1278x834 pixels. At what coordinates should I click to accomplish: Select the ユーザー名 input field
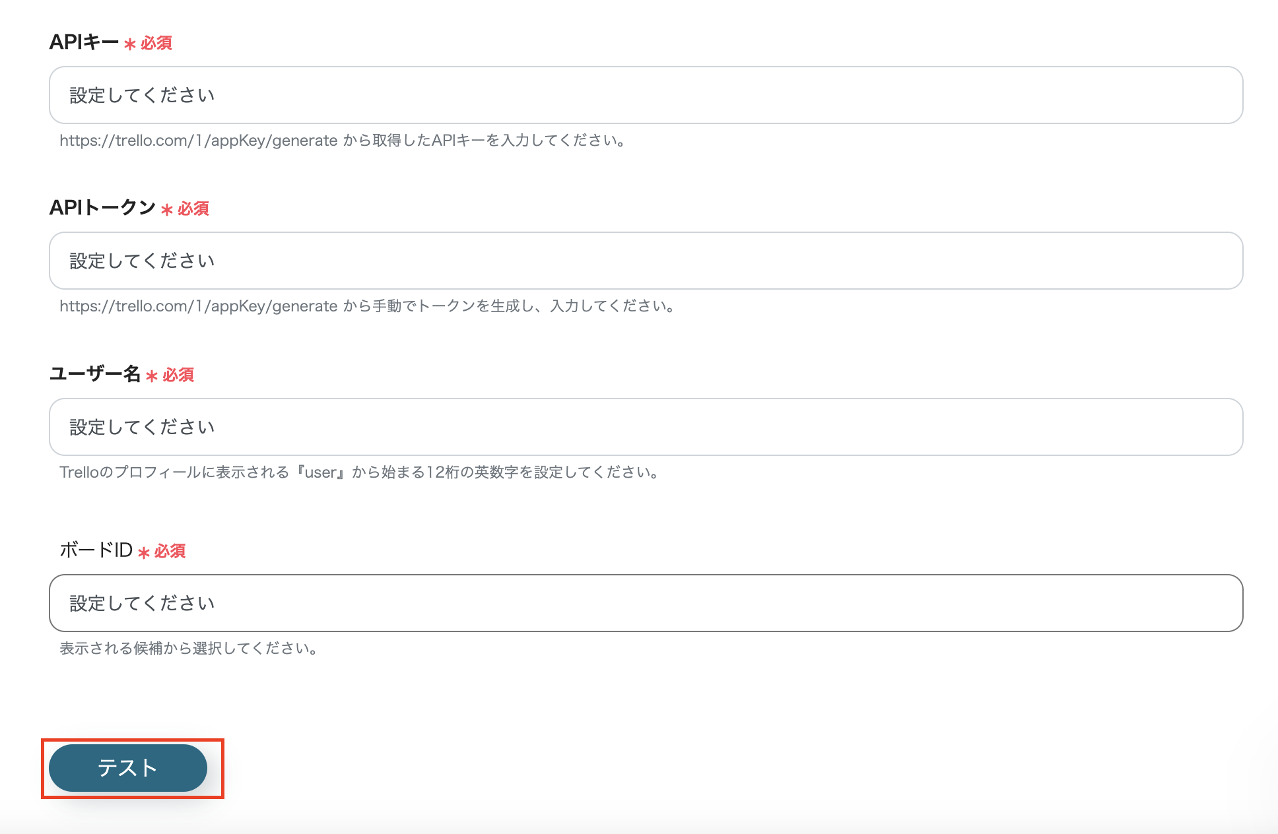tap(646, 427)
